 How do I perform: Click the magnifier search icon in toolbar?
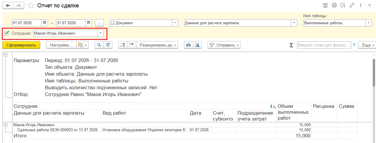(99, 45)
